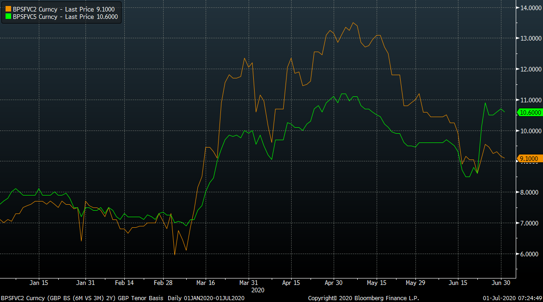Expand the Apr 30 date marker
The width and height of the screenshot is (543, 302).
(334, 283)
